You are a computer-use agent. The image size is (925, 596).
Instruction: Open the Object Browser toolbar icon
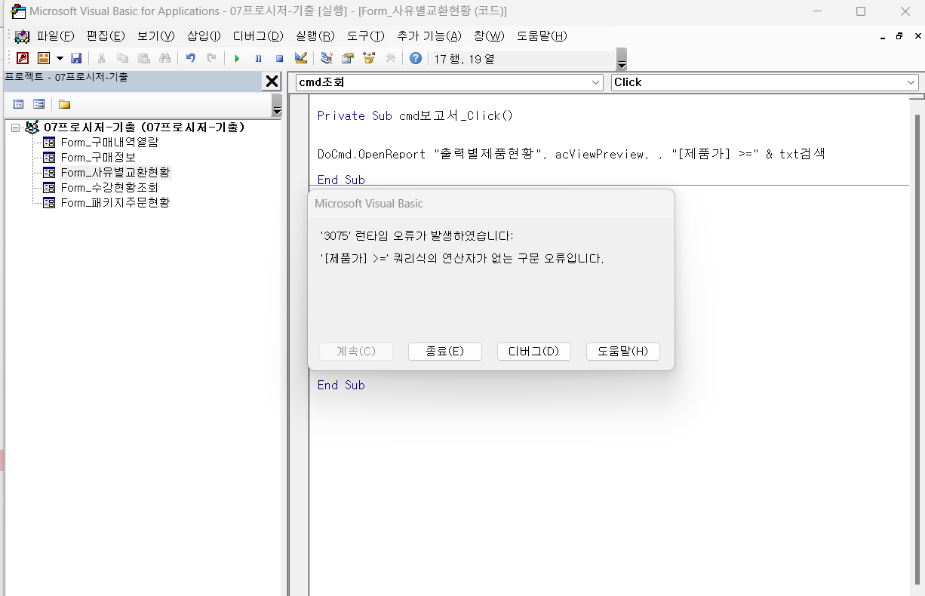click(369, 58)
